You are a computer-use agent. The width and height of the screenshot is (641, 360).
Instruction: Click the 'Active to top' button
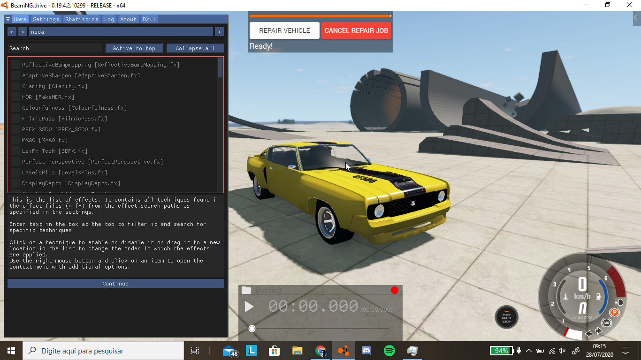tap(134, 48)
